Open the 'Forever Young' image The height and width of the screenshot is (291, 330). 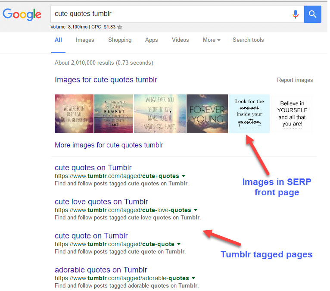(207, 114)
